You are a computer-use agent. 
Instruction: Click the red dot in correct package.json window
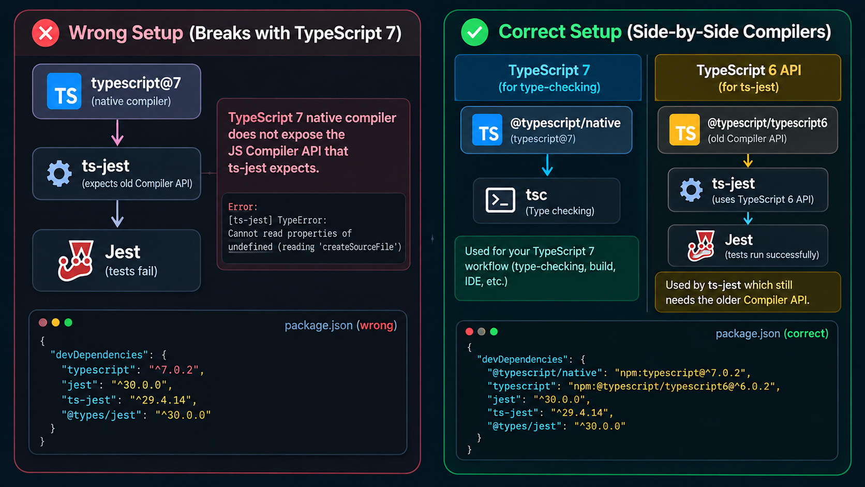(469, 332)
